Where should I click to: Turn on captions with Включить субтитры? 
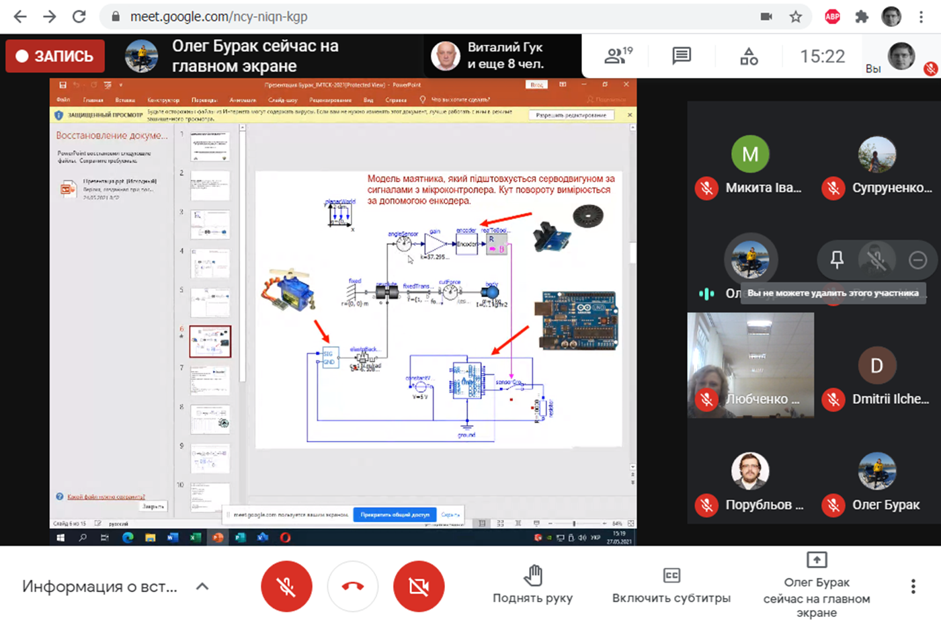(671, 585)
